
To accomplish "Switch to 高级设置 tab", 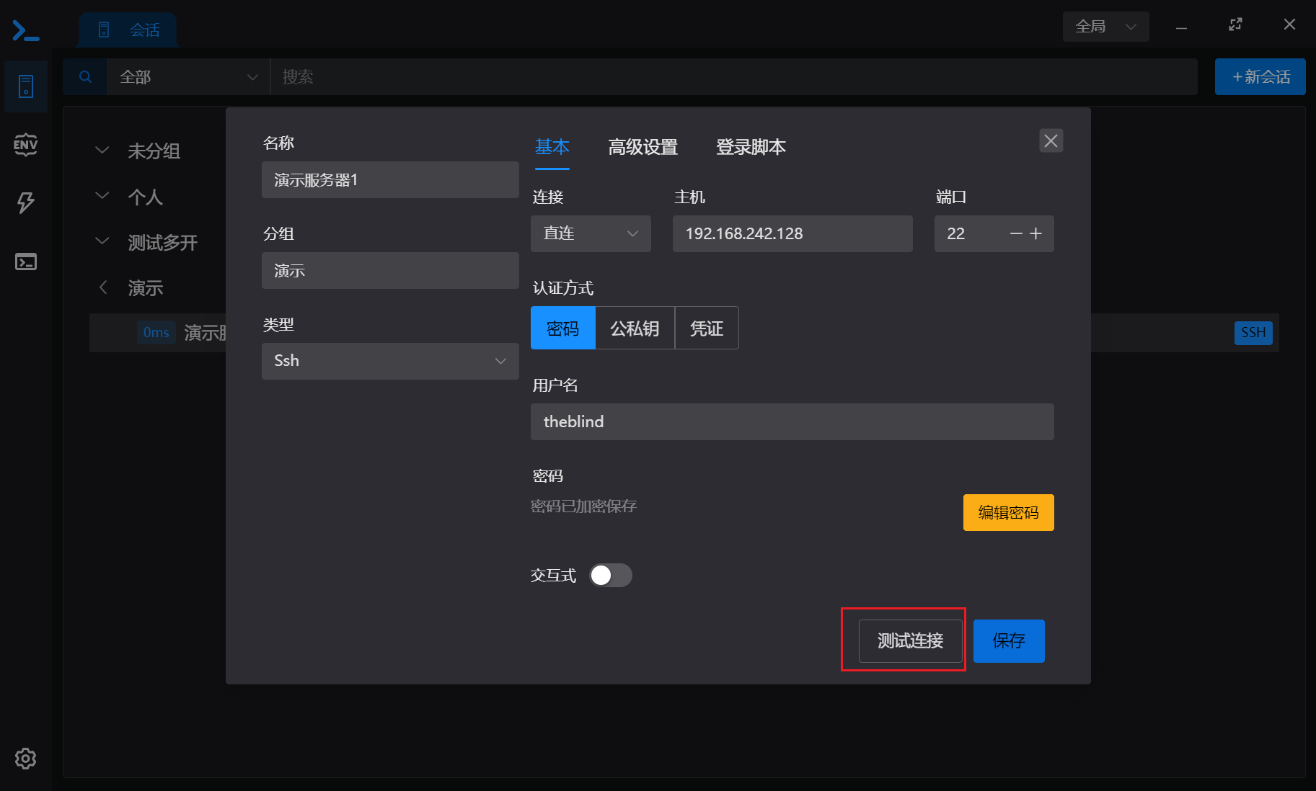I will point(642,147).
